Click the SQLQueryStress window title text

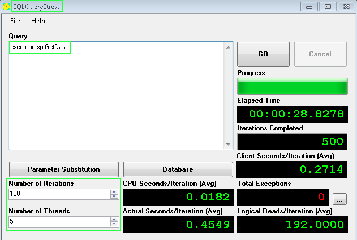(37, 7)
